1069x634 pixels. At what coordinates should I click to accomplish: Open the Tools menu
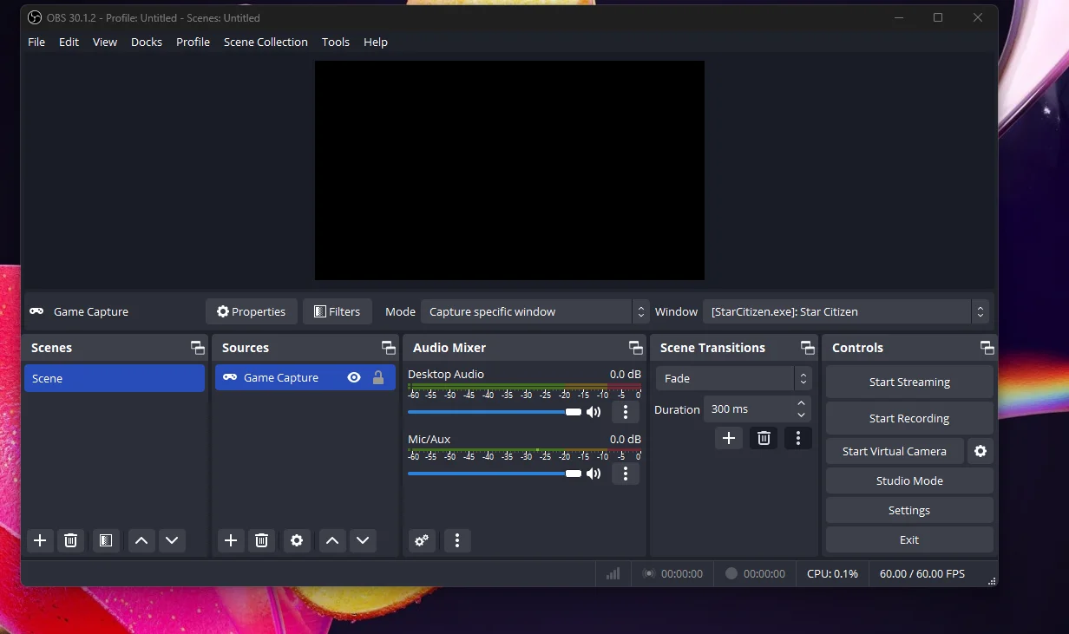(336, 42)
